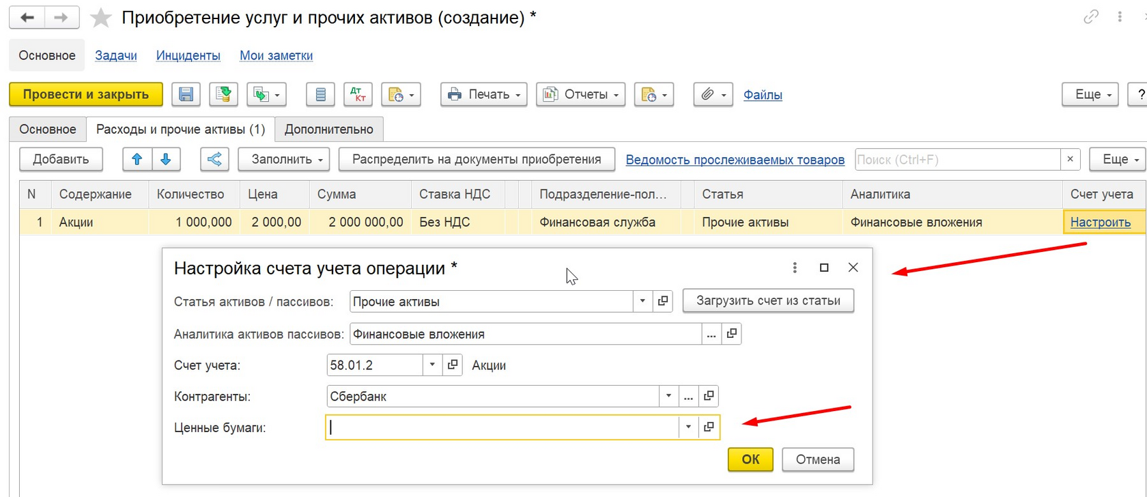Screen dimensions: 1147x497
Task: Expand Контрагенты dropdown arrow
Action: 668,396
